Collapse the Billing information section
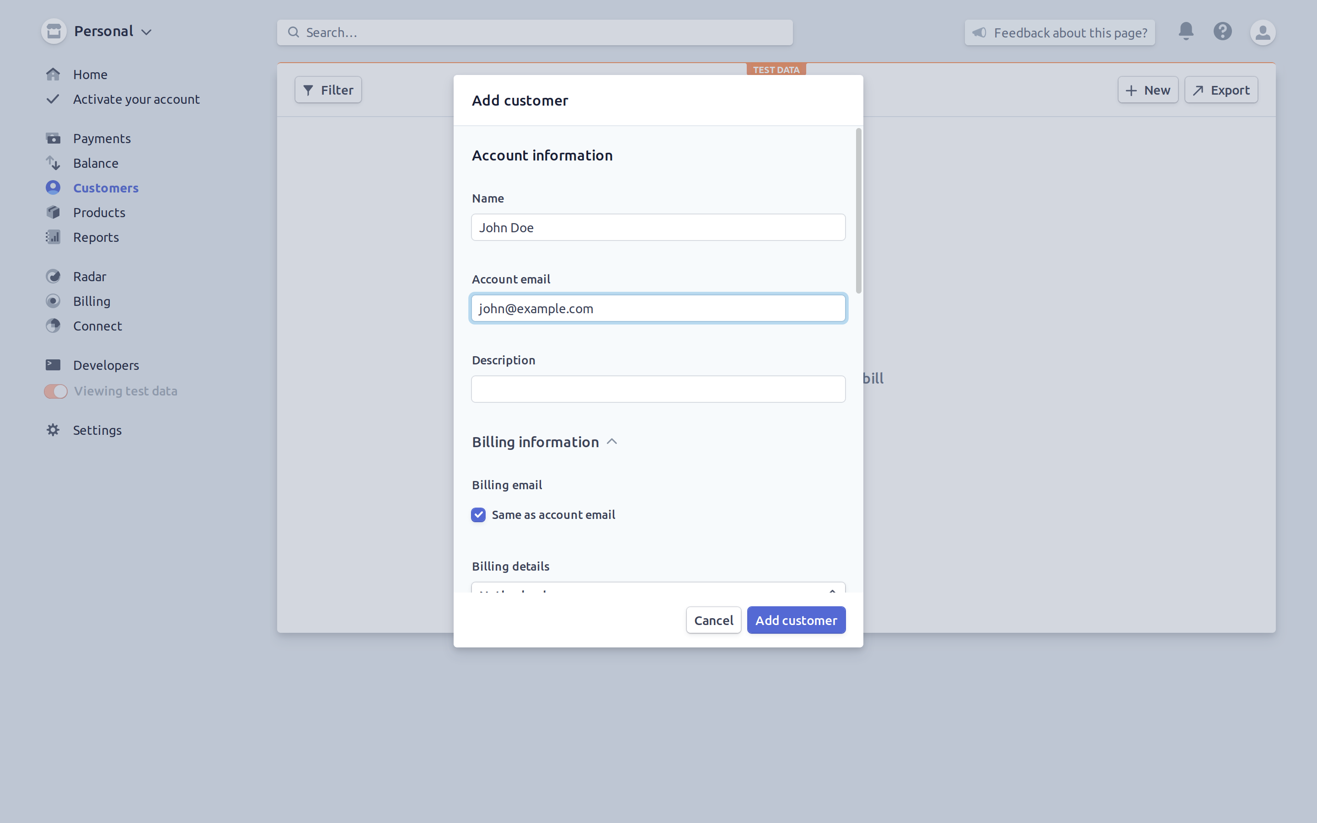 (612, 441)
